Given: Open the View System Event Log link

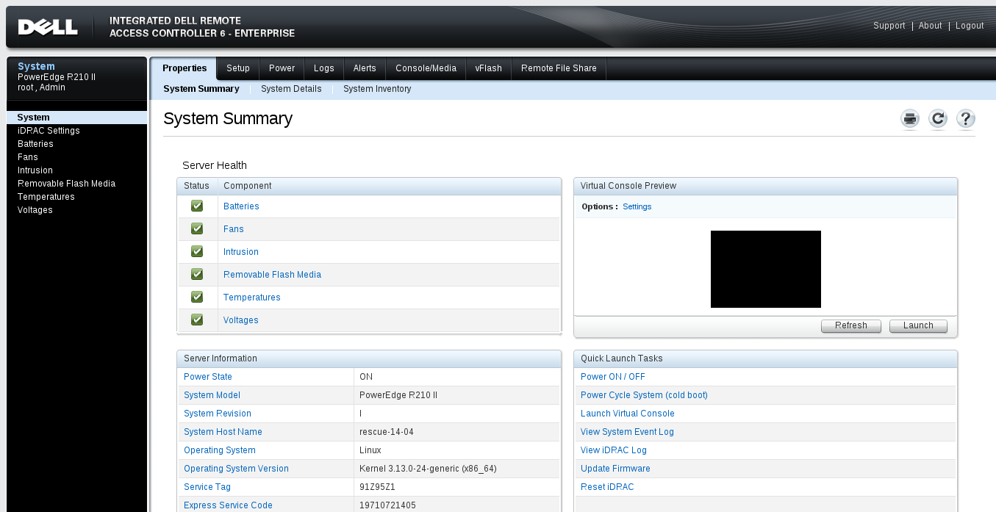Looking at the screenshot, I should [627, 432].
